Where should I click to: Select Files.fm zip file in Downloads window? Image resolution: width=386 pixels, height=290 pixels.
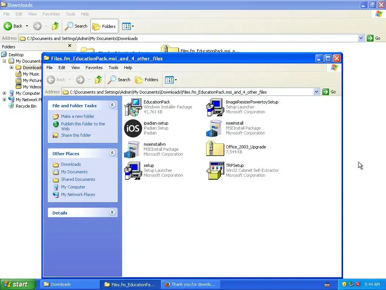click(x=200, y=49)
